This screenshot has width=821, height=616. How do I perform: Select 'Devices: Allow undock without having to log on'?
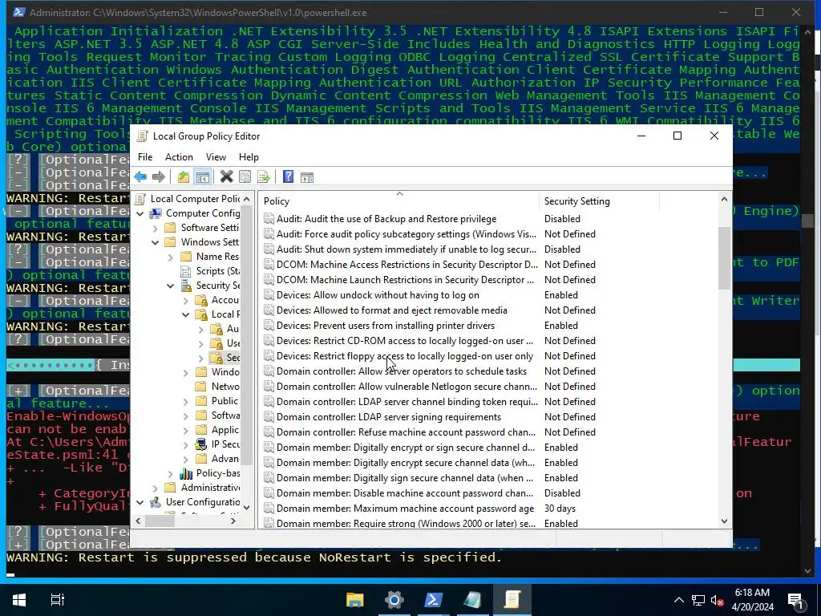[378, 295]
